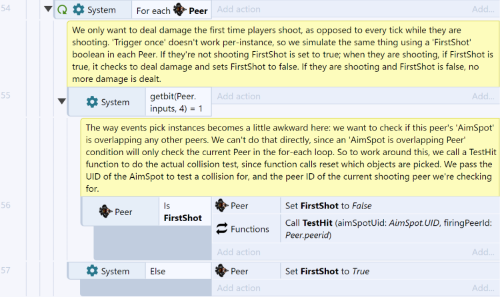The image size is (500, 297).
Task: Click the Functions arrows icon in event 56
Action: tap(221, 228)
